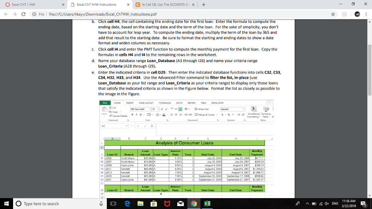Toggle Italic formatting
This screenshot has height=209, width=372.
click(136, 114)
